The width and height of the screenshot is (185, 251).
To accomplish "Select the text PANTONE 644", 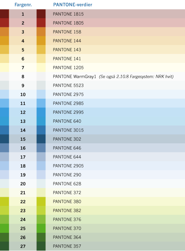I will pyautogui.click(x=67, y=157).
